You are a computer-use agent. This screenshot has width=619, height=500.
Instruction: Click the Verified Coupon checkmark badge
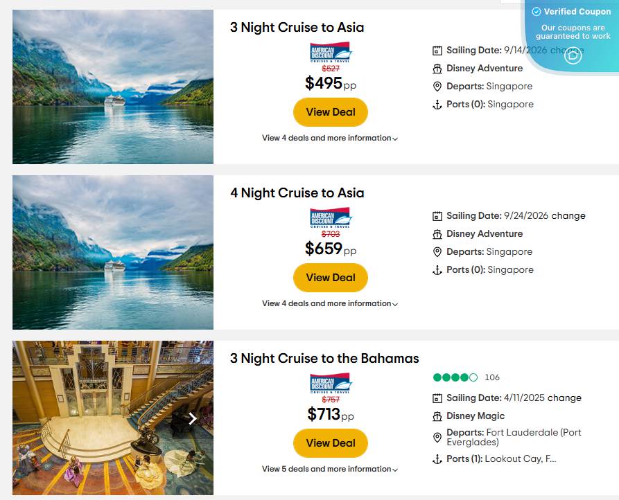[536, 11]
